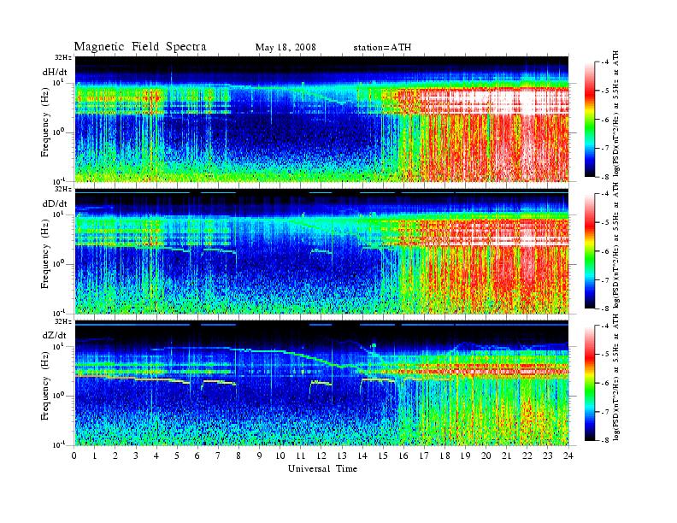
Task: Click the dH/dt spectrogram plot area
Action: click(x=321, y=119)
